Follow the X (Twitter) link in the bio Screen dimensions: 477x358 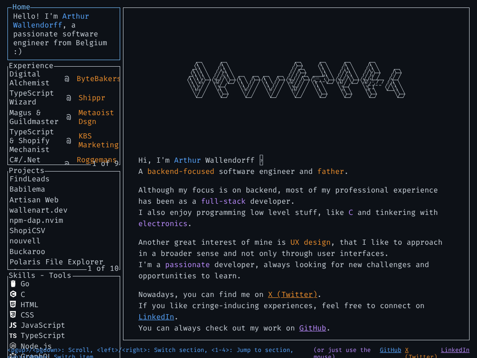293,295
